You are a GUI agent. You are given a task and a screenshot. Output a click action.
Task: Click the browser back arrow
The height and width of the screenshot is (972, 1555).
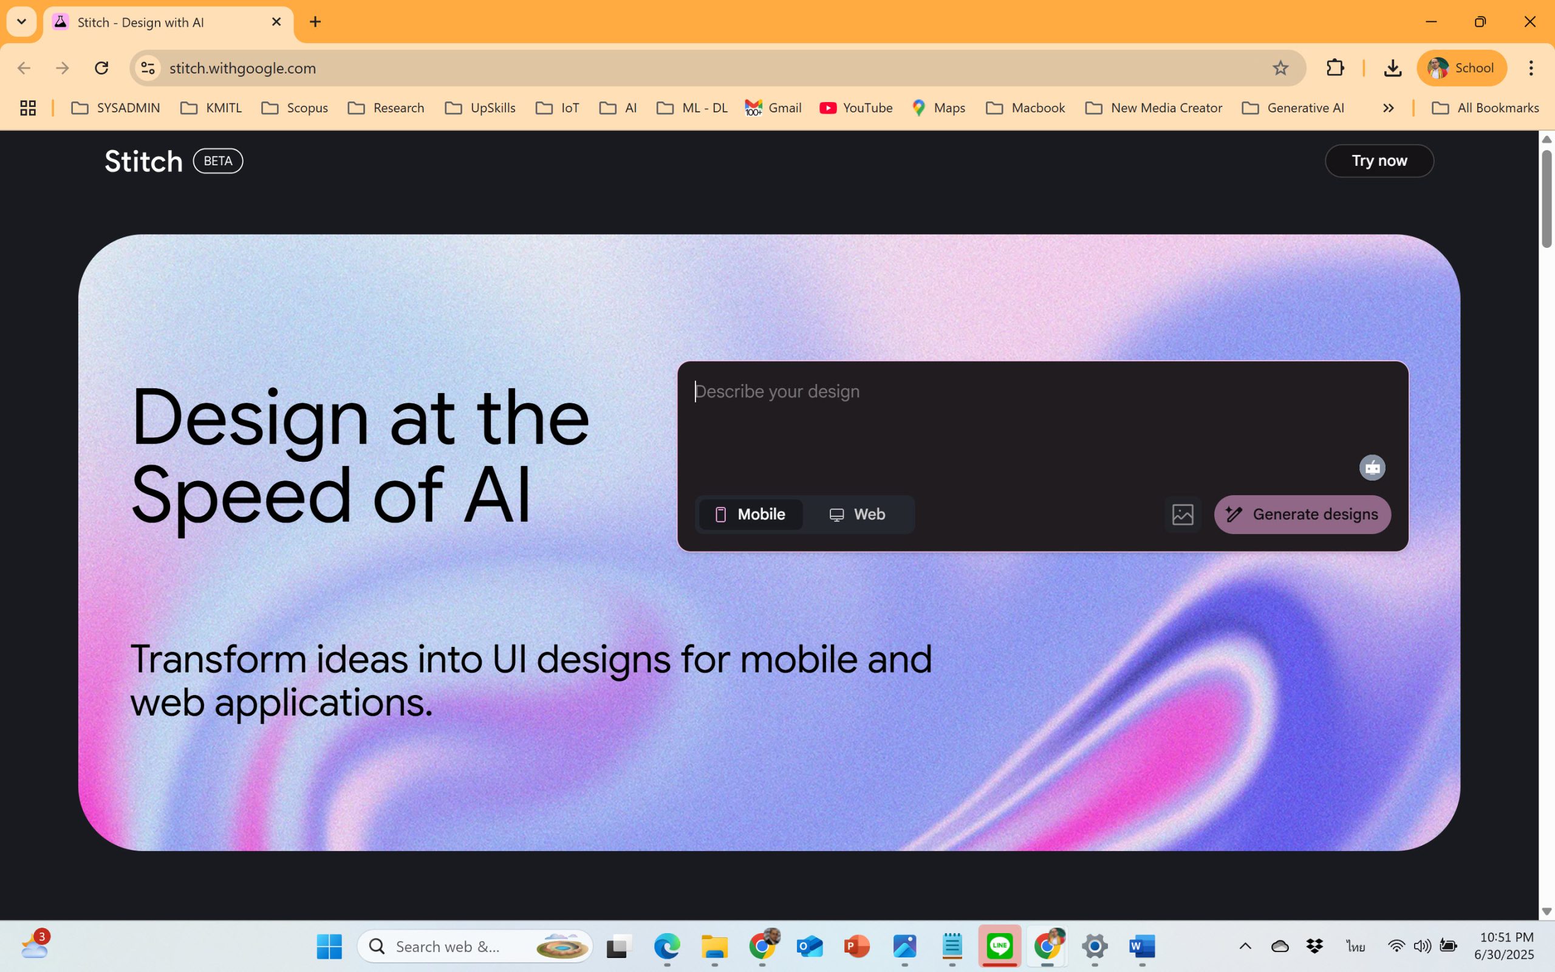(x=24, y=68)
